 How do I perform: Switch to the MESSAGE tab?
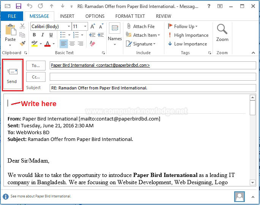[39, 16]
